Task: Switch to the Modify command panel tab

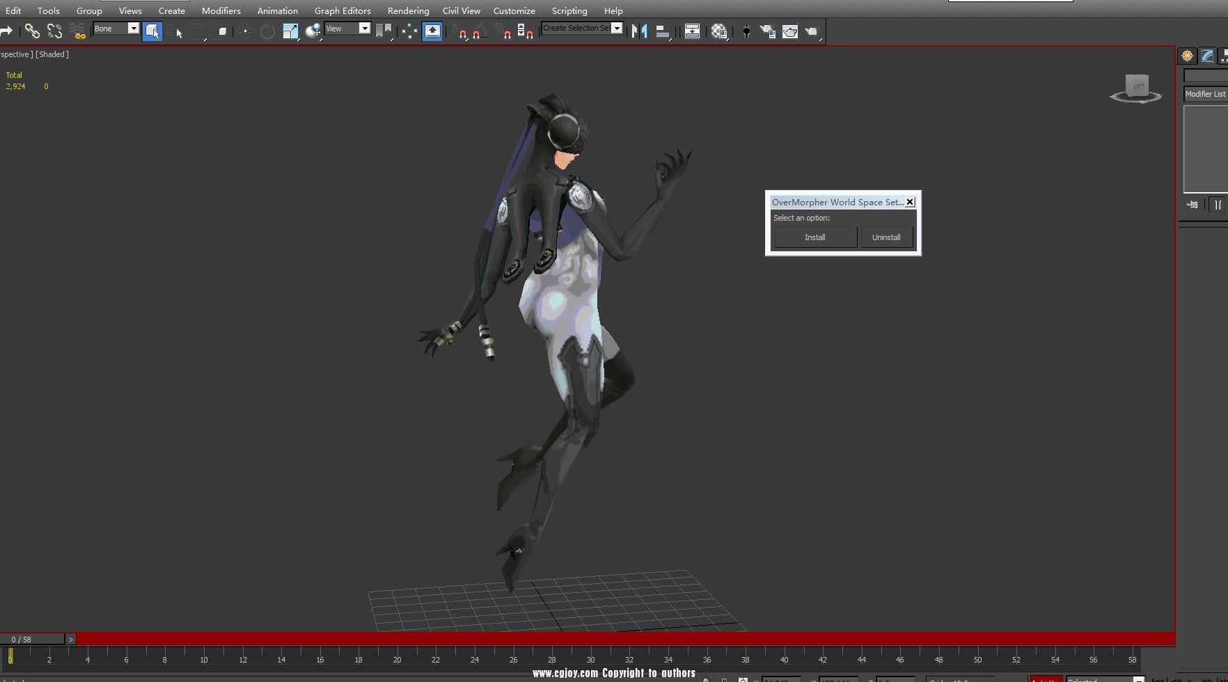Action: (1208, 56)
